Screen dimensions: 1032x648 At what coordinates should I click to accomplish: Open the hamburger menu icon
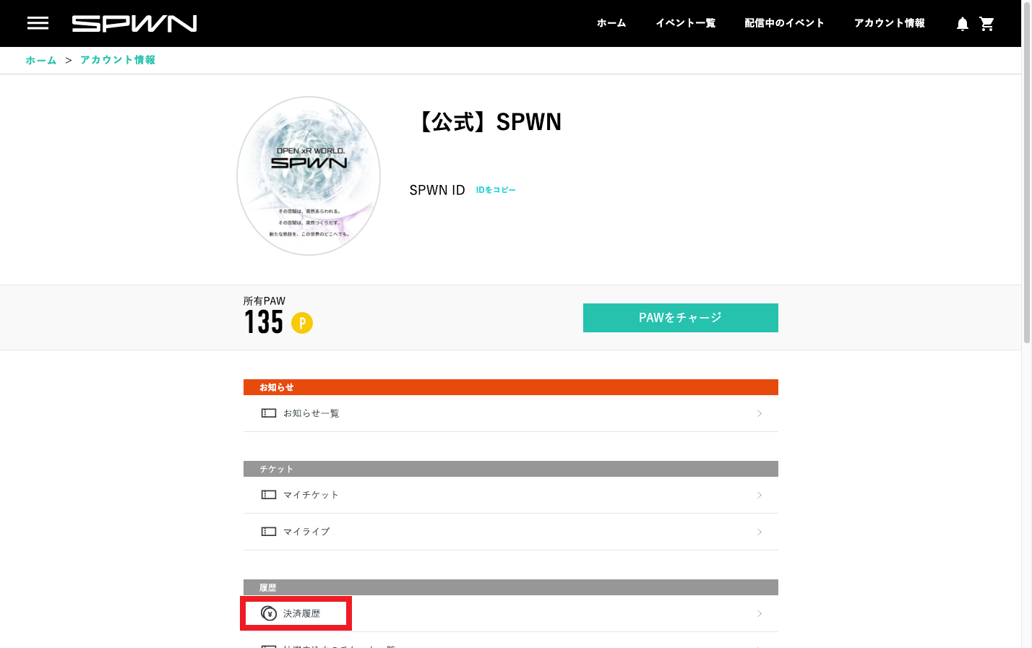(x=38, y=23)
